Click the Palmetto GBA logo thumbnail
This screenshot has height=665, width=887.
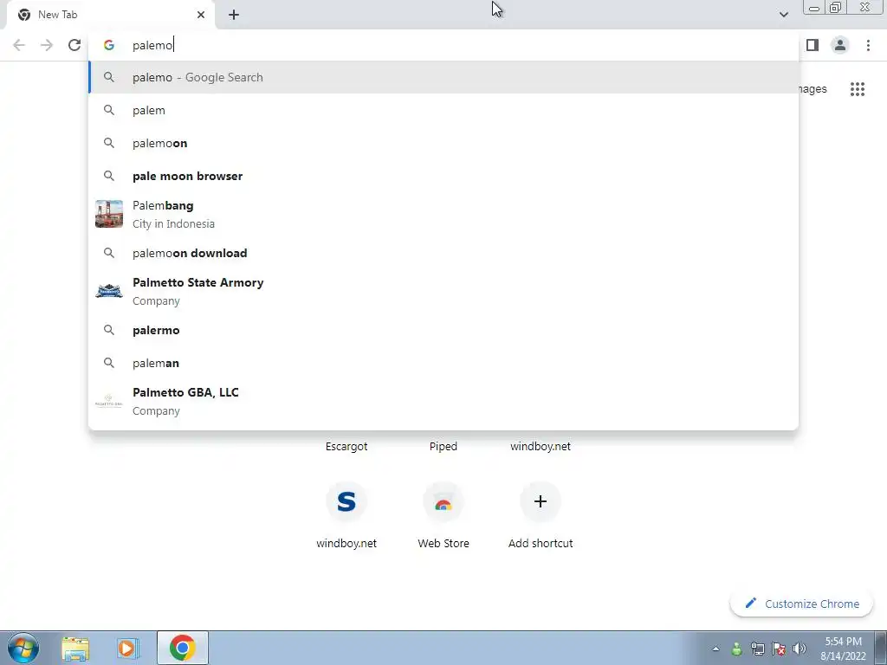click(109, 402)
